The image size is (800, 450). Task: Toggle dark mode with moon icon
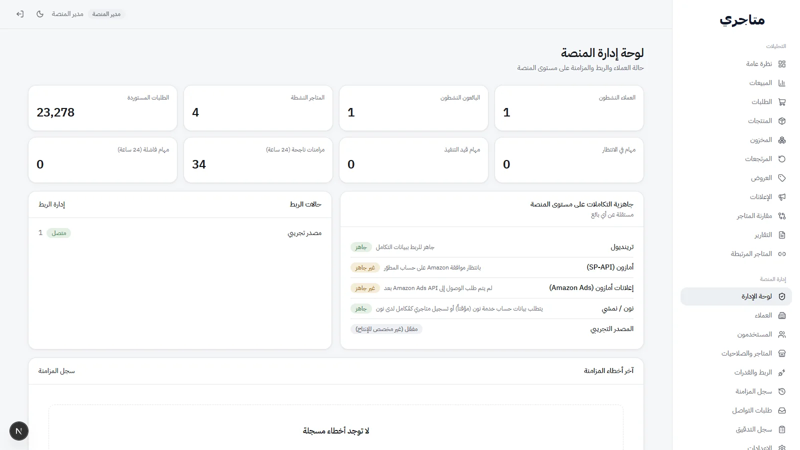coord(40,14)
